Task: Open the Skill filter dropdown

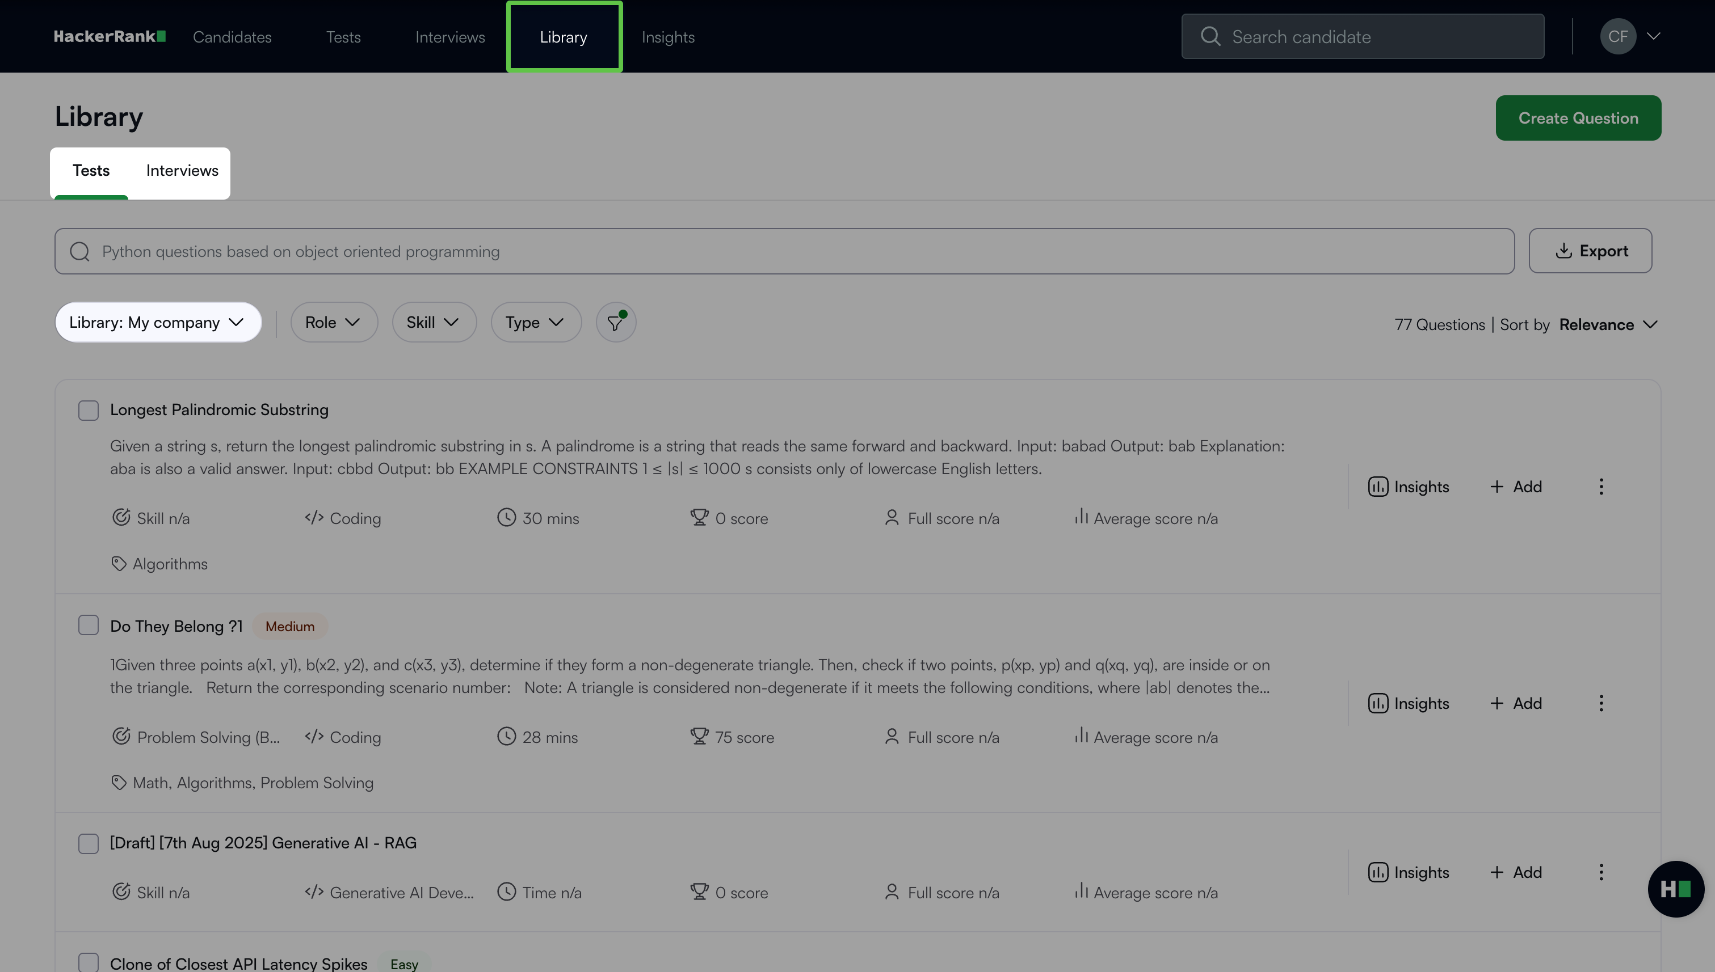Action: pos(434,323)
